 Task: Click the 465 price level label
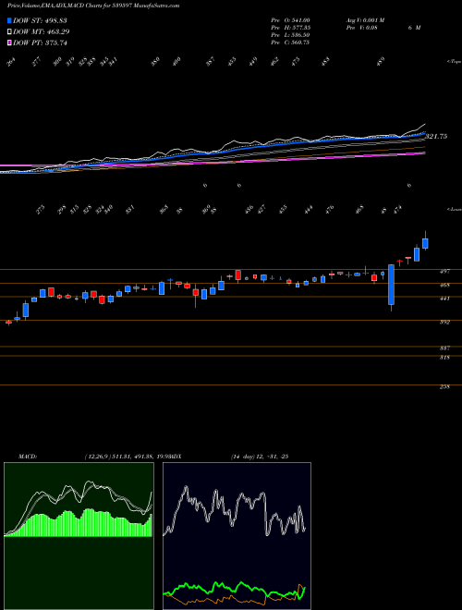[x=445, y=286]
